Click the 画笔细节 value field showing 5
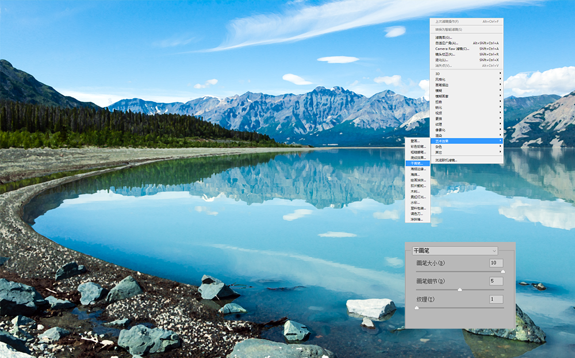575x358 pixels. [x=496, y=281]
